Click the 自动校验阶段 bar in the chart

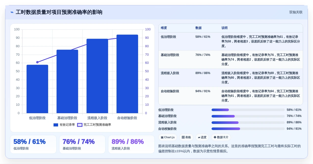[127, 74]
